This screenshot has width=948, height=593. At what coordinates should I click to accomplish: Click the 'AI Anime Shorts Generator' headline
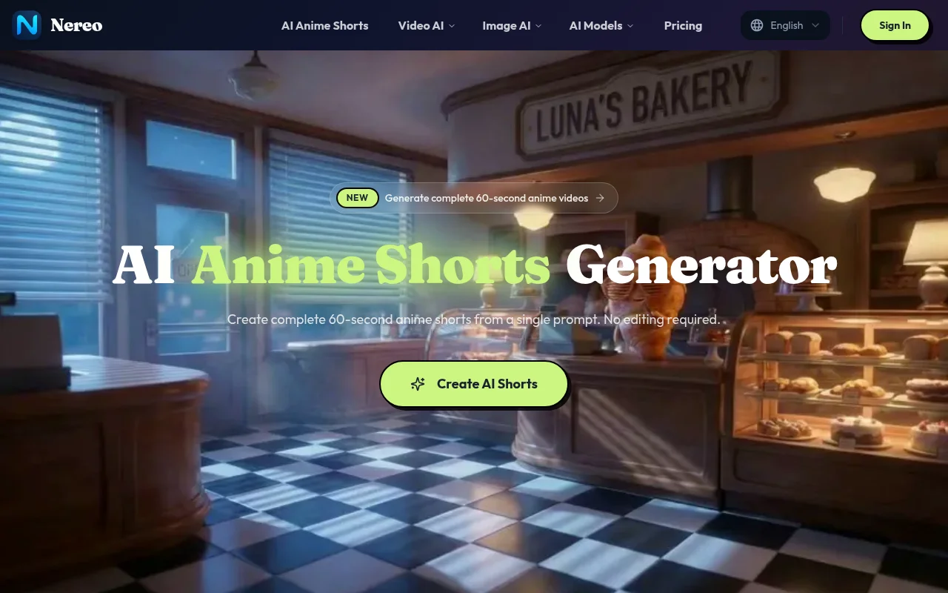[474, 265]
